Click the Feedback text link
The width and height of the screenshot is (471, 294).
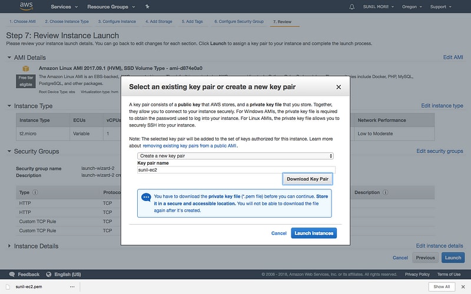[x=28, y=274]
